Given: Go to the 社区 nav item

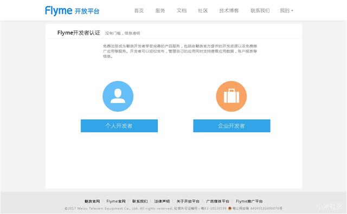Looking at the screenshot, I should point(203,11).
